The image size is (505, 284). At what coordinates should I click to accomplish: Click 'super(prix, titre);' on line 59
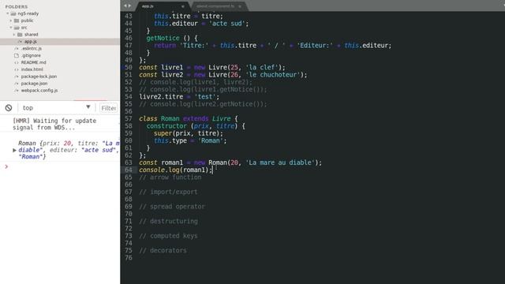coord(189,133)
